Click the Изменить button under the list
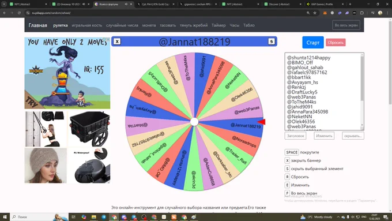Image resolution: width=392 pixels, height=221 pixels. [x=324, y=136]
